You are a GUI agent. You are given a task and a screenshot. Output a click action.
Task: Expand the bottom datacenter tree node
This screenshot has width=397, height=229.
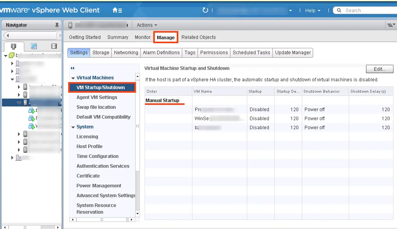[12, 158]
